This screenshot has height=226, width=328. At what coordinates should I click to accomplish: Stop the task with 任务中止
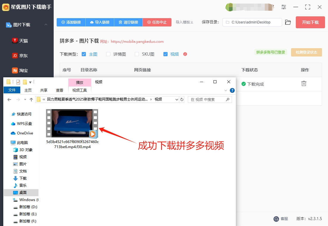click(x=157, y=22)
